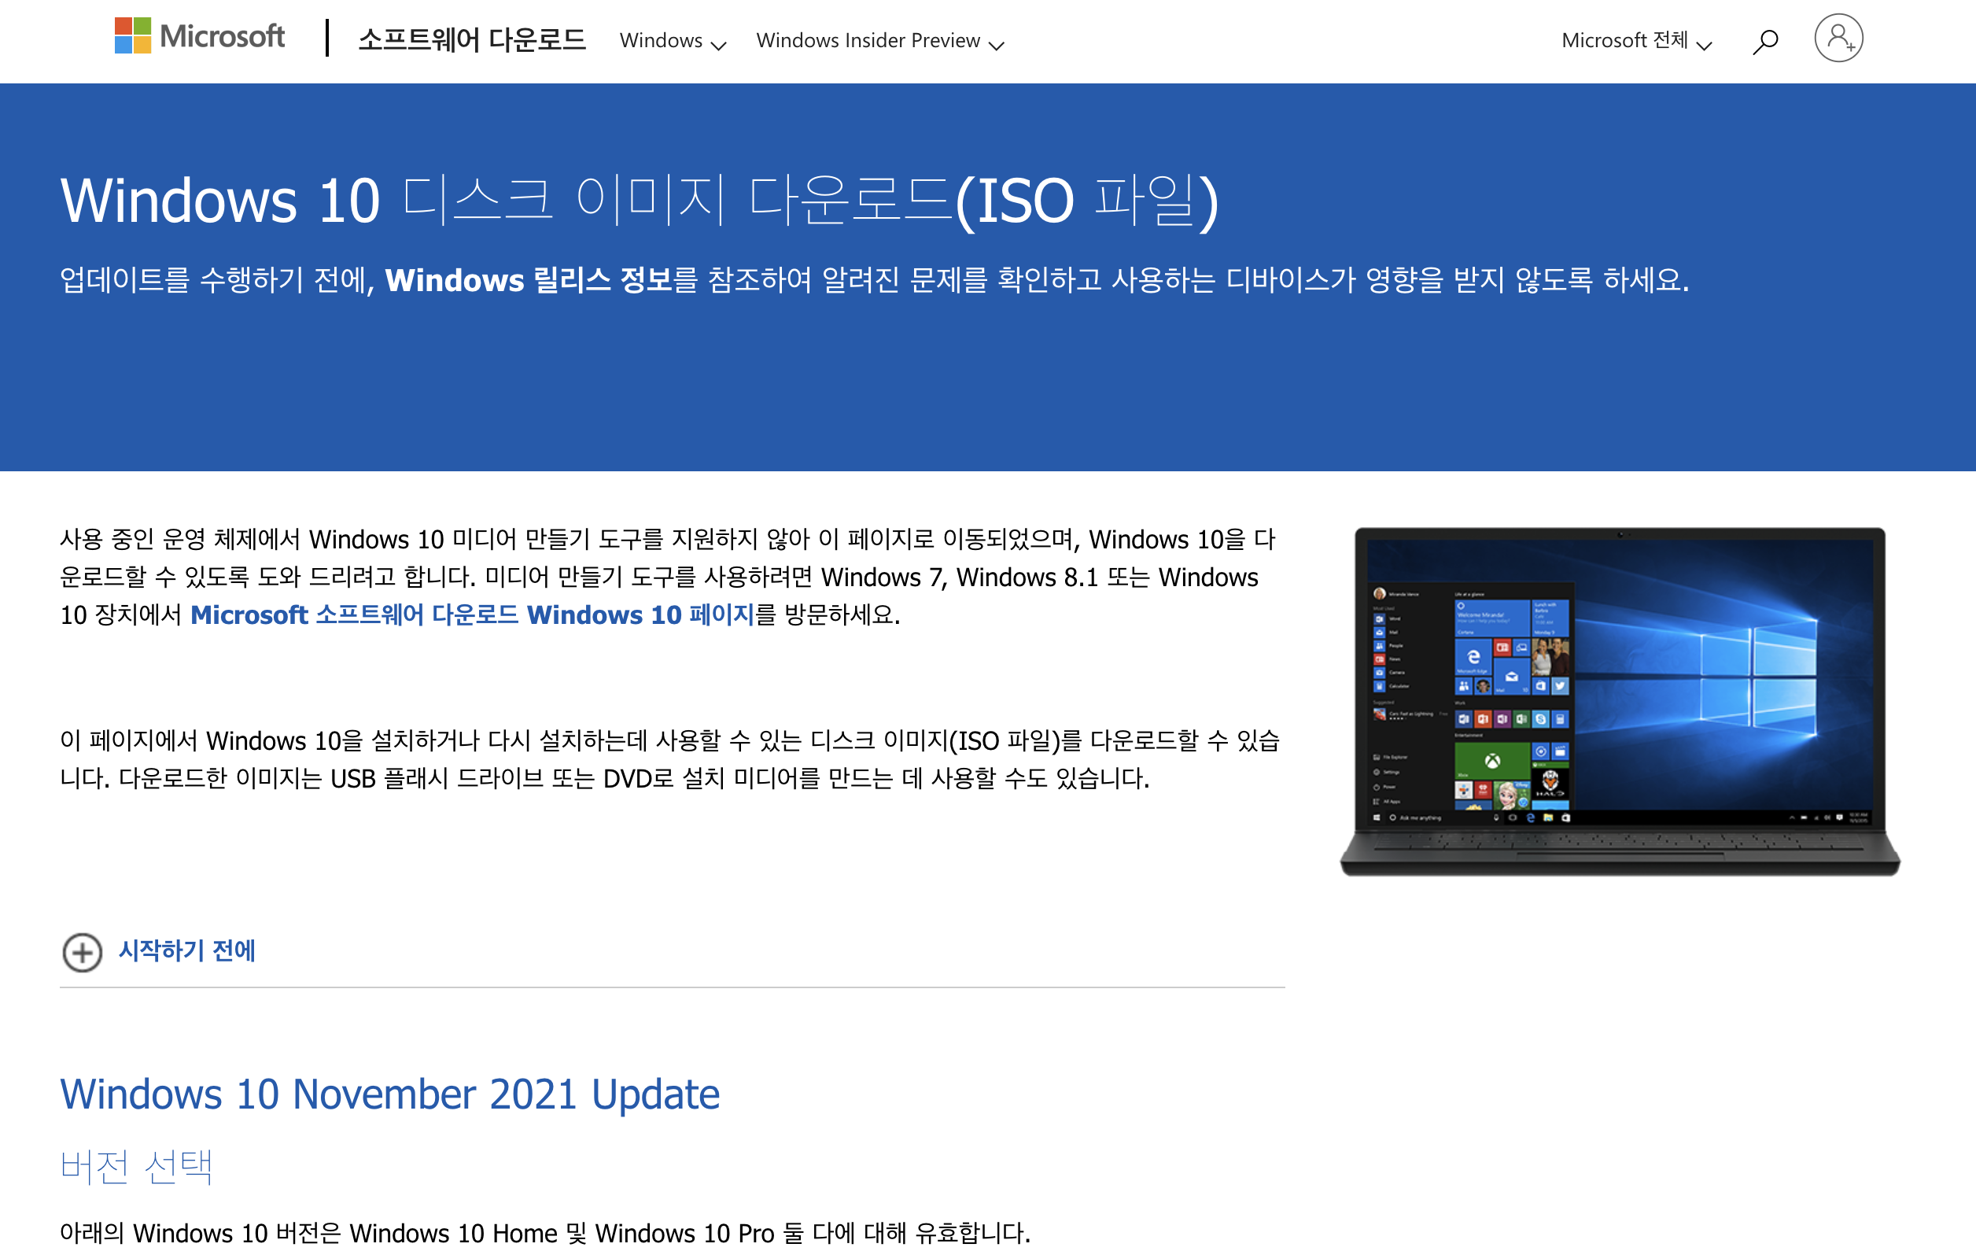Image resolution: width=1976 pixels, height=1251 pixels.
Task: Click the 소프트웨어 다운로드 header link
Action: click(x=472, y=39)
